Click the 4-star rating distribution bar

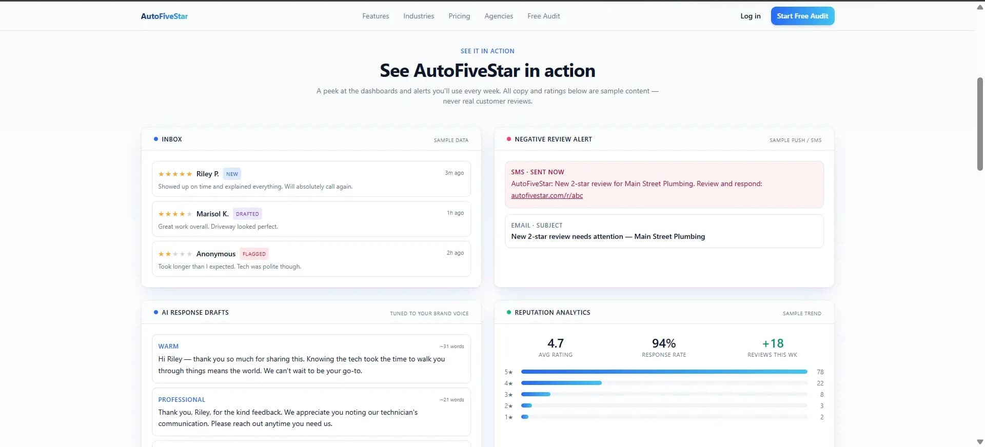click(664, 383)
